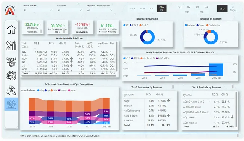The width and height of the screenshot is (244, 141).
Task: Click the down arrow beside AQ Smash 1
Action: point(232,117)
